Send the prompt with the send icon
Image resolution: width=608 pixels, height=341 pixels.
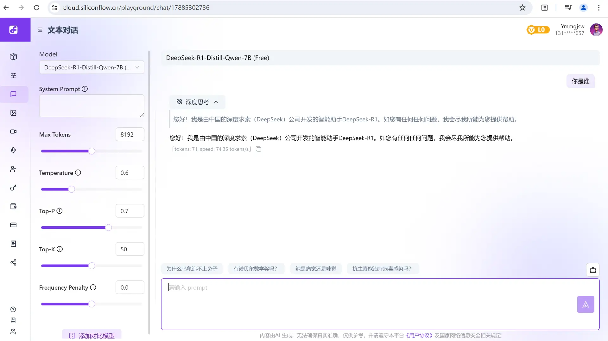tap(586, 304)
